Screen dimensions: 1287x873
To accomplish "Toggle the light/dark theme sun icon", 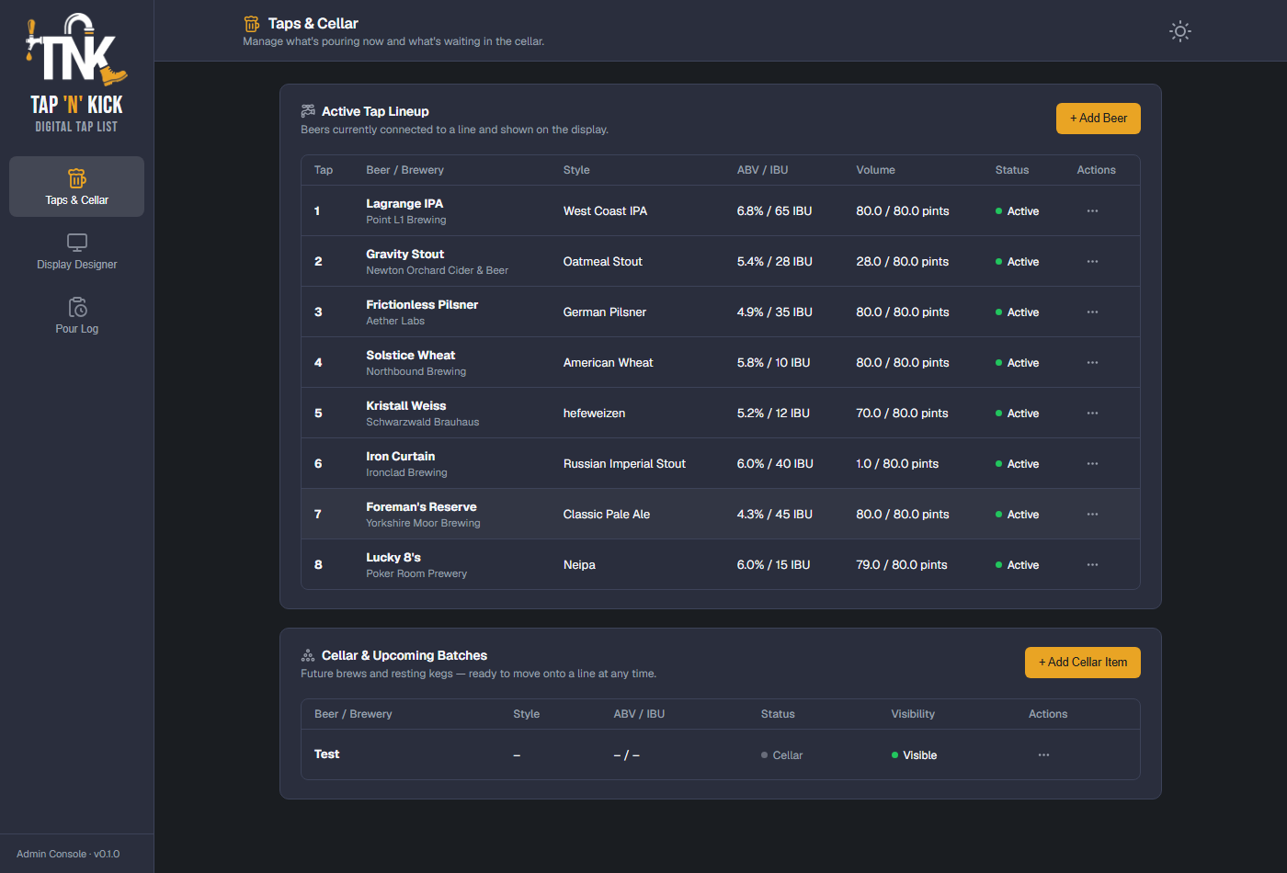I will [x=1180, y=31].
